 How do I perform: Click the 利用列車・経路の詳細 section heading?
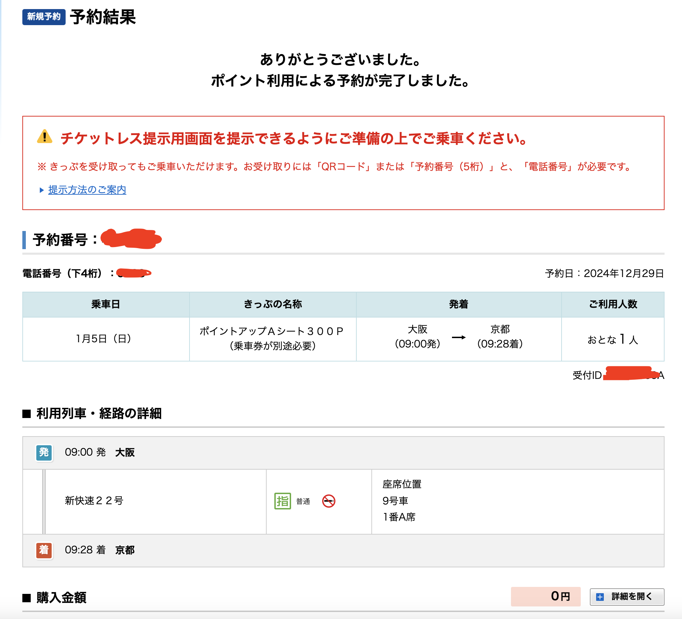pos(99,413)
